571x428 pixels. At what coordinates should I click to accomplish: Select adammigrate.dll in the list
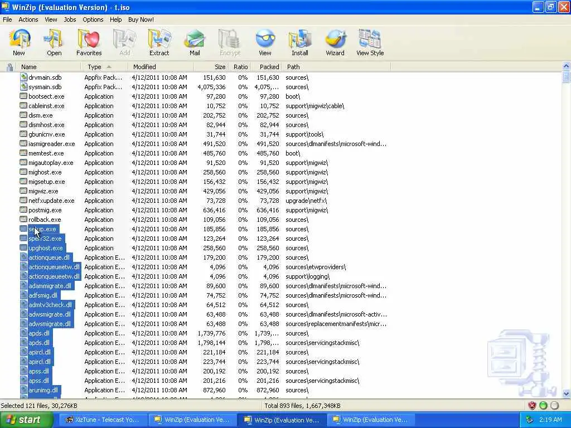[50, 286]
